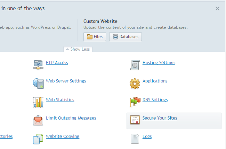The image size is (226, 149).
Task: Dismiss the getting started banner with X
Action: tap(217, 8)
